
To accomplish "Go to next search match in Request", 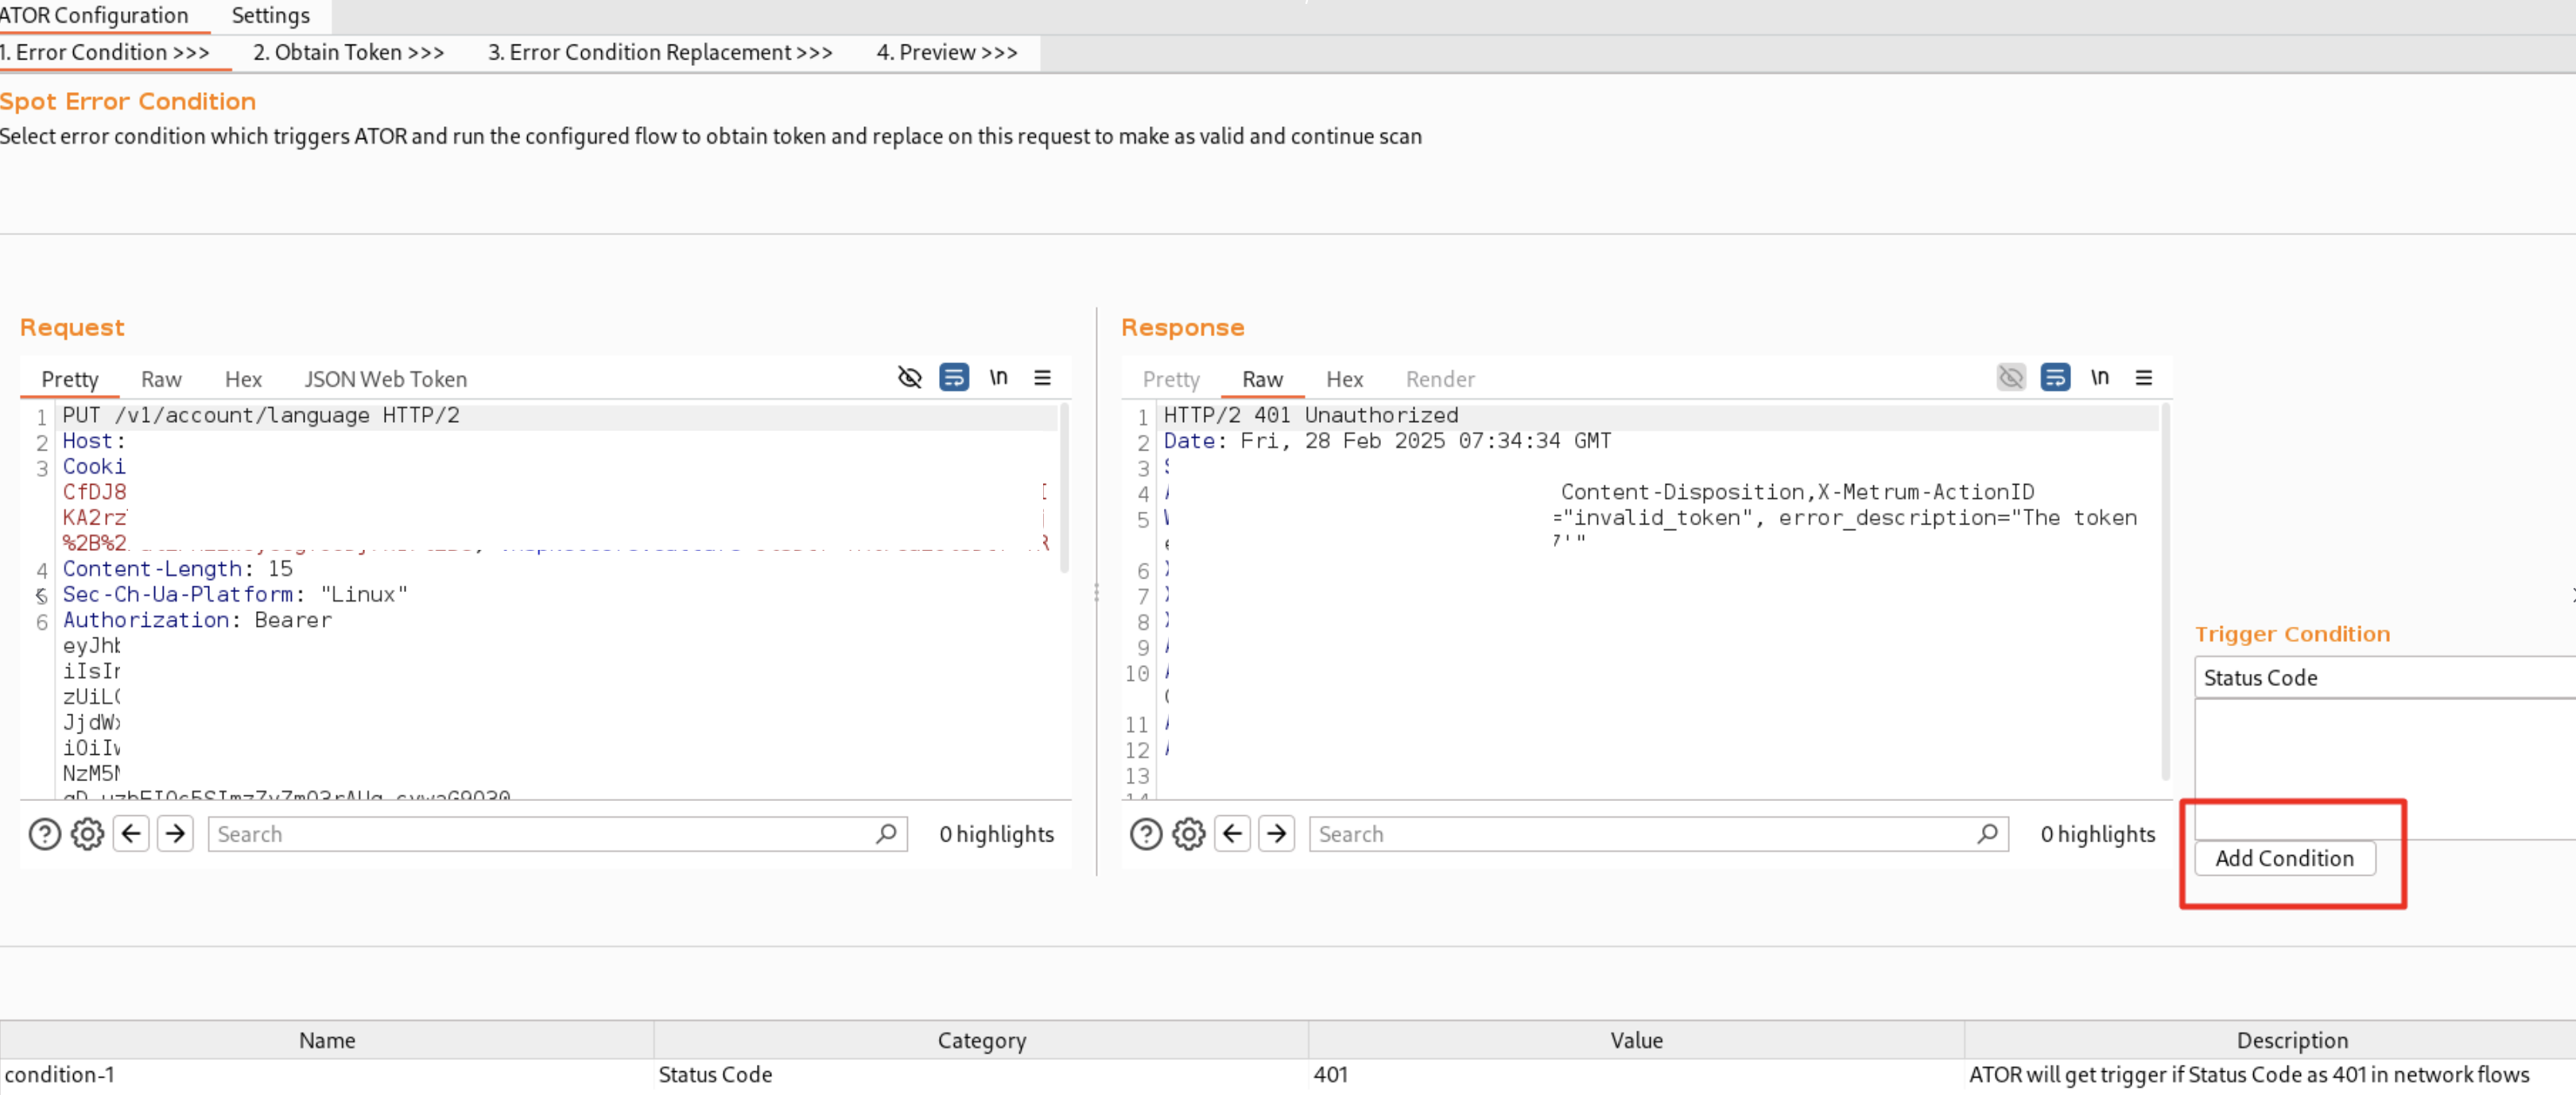I will [x=175, y=834].
